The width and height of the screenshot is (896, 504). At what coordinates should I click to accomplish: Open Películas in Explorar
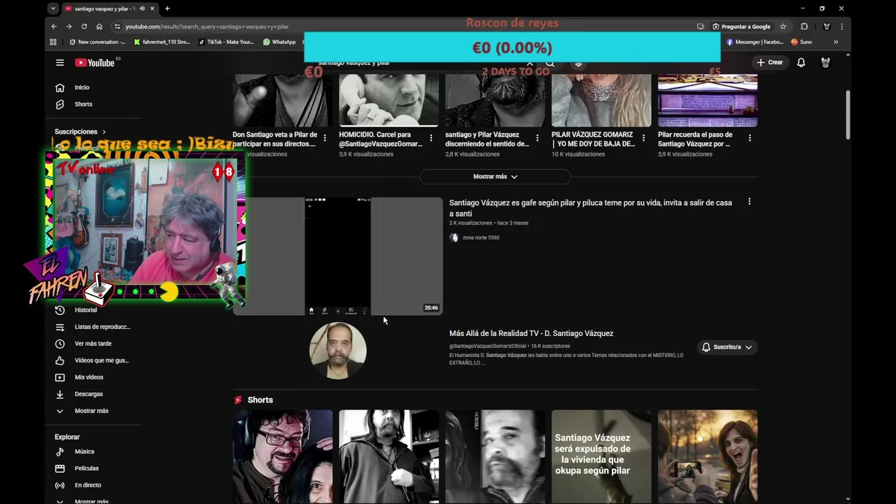pos(87,468)
